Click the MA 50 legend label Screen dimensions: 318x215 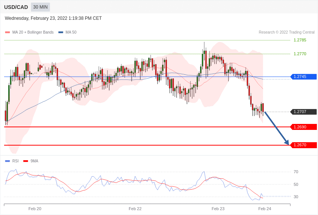pos(71,32)
